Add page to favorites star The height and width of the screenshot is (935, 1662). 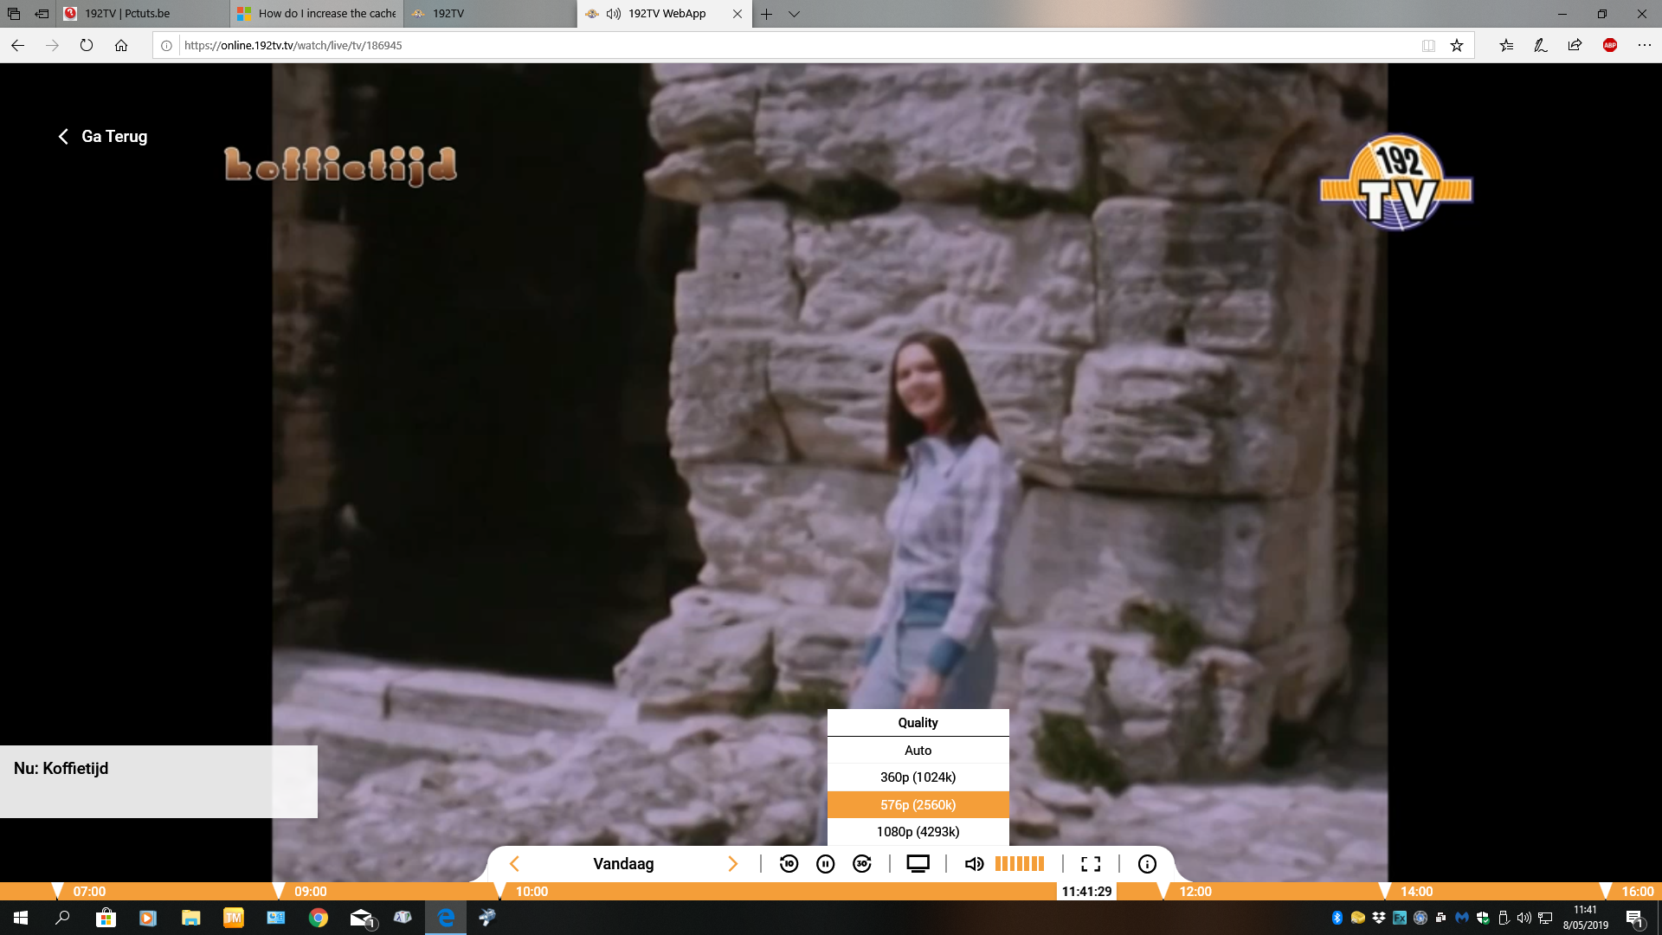(x=1457, y=46)
